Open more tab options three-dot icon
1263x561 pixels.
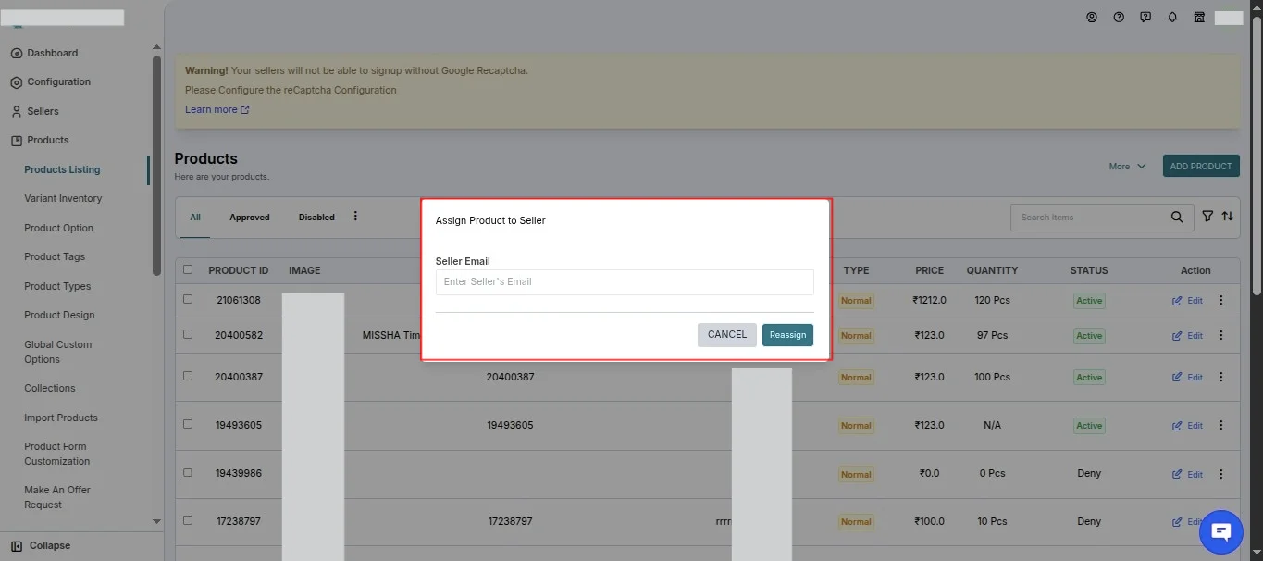(355, 216)
